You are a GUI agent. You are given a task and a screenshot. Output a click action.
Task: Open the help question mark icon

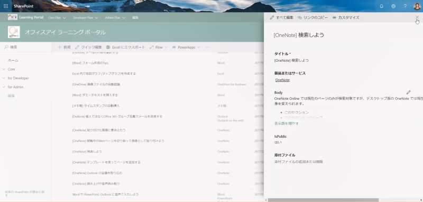pos(405,6)
